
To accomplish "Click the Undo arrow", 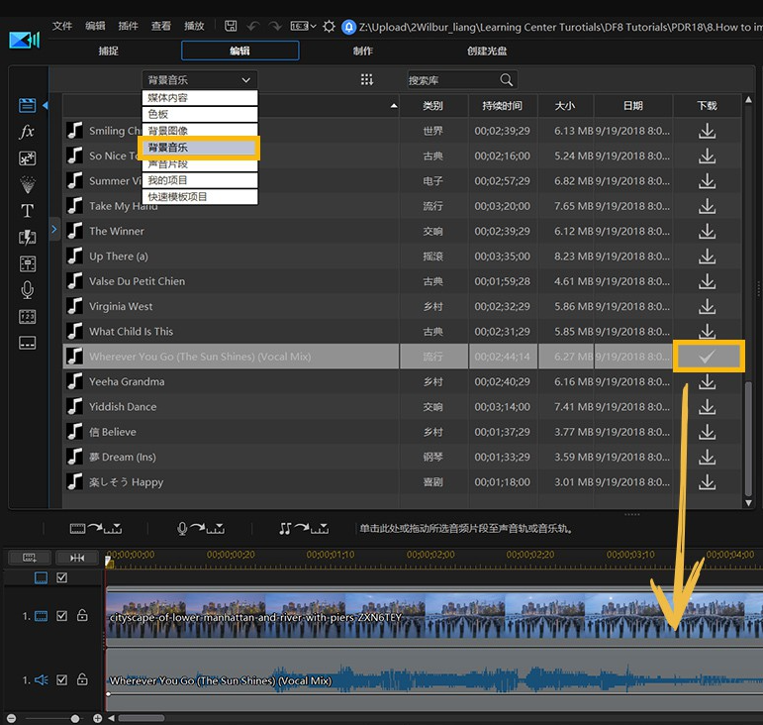I will pyautogui.click(x=253, y=26).
